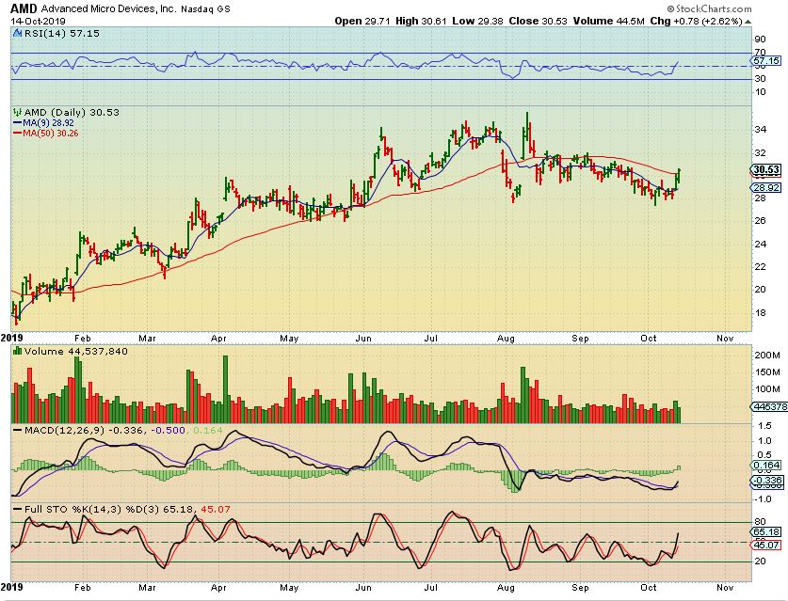Click the Volume 44.5M header value
The height and width of the screenshot is (601, 788).
click(x=608, y=21)
